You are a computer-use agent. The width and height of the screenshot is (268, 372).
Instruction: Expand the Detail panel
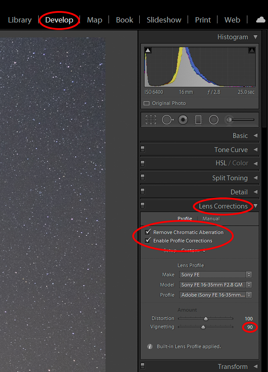pyautogui.click(x=255, y=192)
